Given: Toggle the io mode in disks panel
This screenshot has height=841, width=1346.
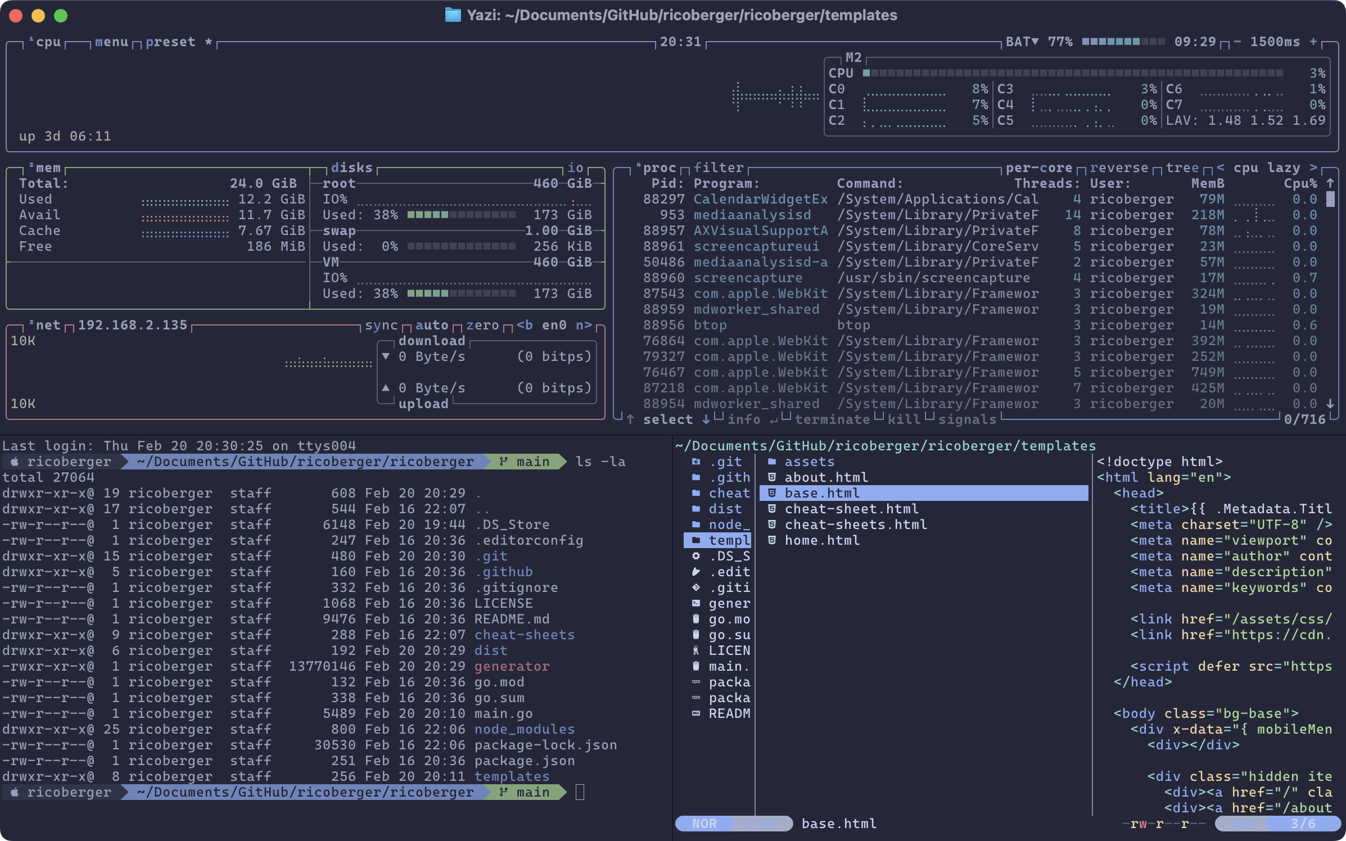Looking at the screenshot, I should tap(575, 168).
